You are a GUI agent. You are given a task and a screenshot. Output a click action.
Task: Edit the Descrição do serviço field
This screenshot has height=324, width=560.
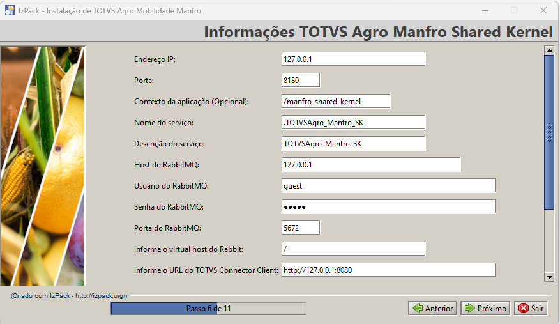(353, 143)
